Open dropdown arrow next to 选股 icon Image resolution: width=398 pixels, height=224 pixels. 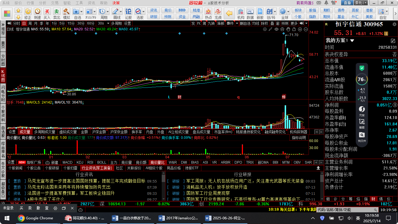[144, 11]
